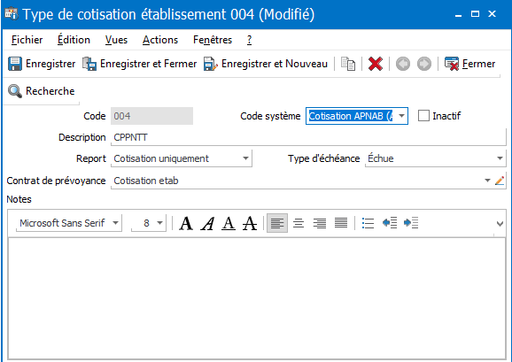Viewport: 512px width, 362px height.
Task: Click Enregistrer et Fermer button
Action: tap(139, 64)
